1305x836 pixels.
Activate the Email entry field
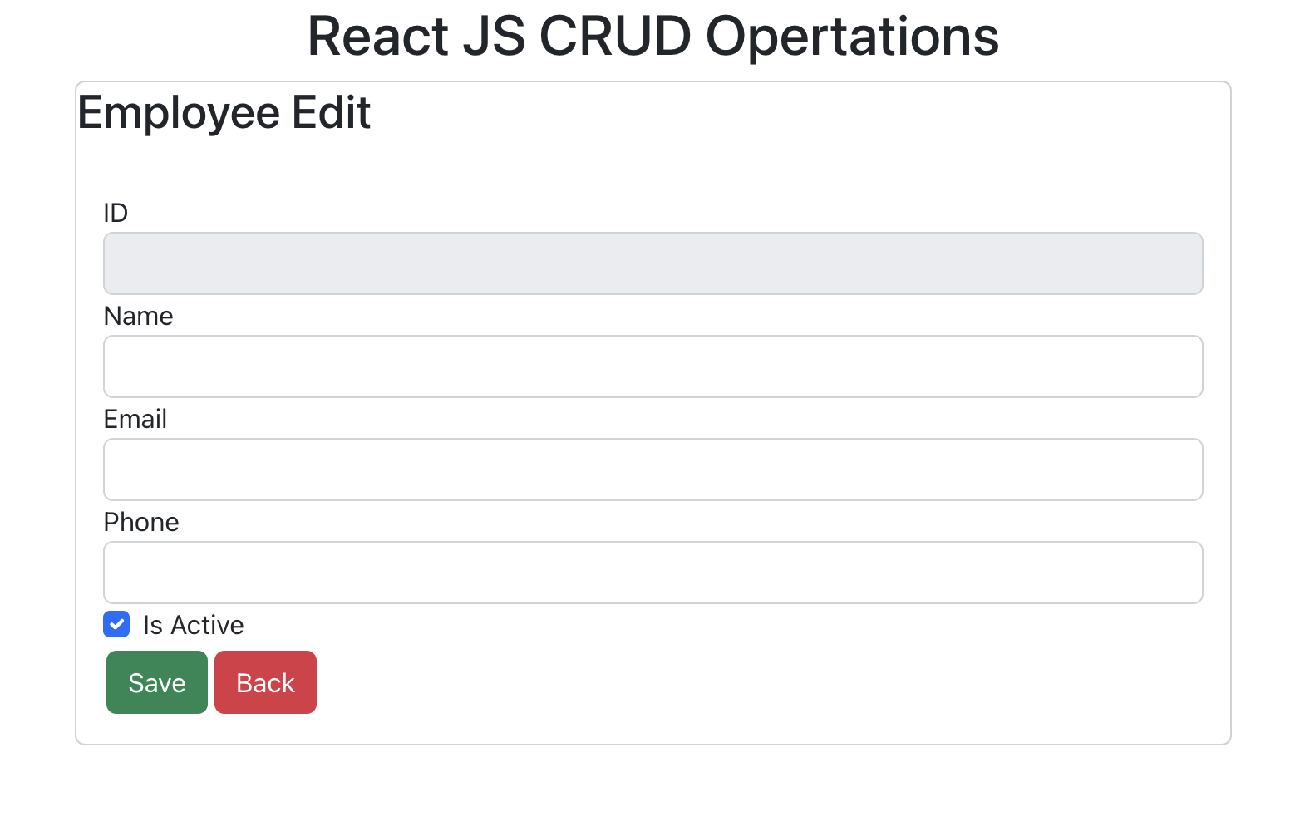click(652, 470)
